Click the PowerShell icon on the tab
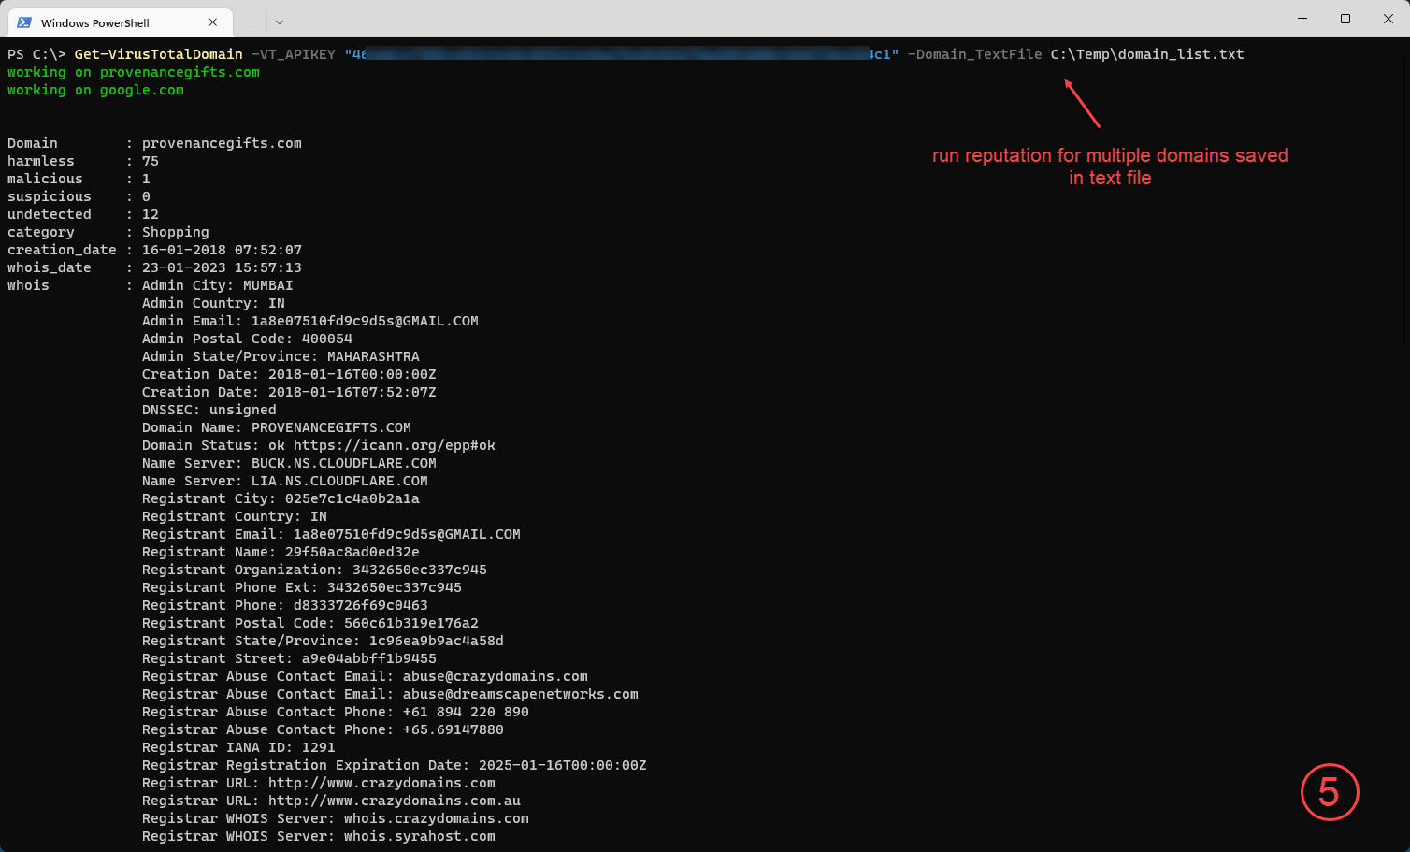The image size is (1410, 852). tap(24, 22)
